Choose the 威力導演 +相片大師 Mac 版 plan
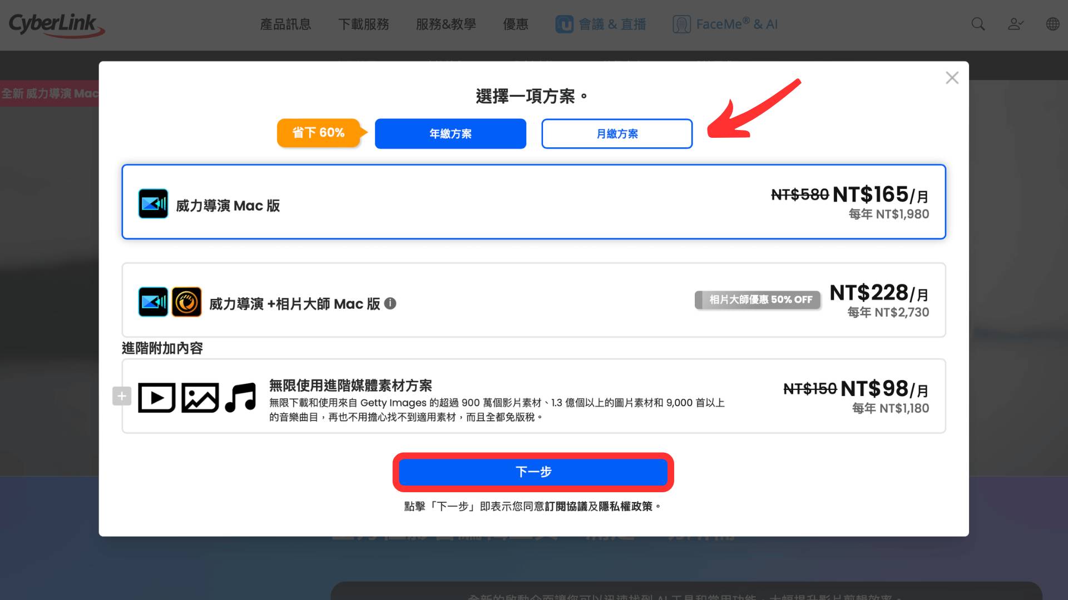The image size is (1068, 600). 533,300
